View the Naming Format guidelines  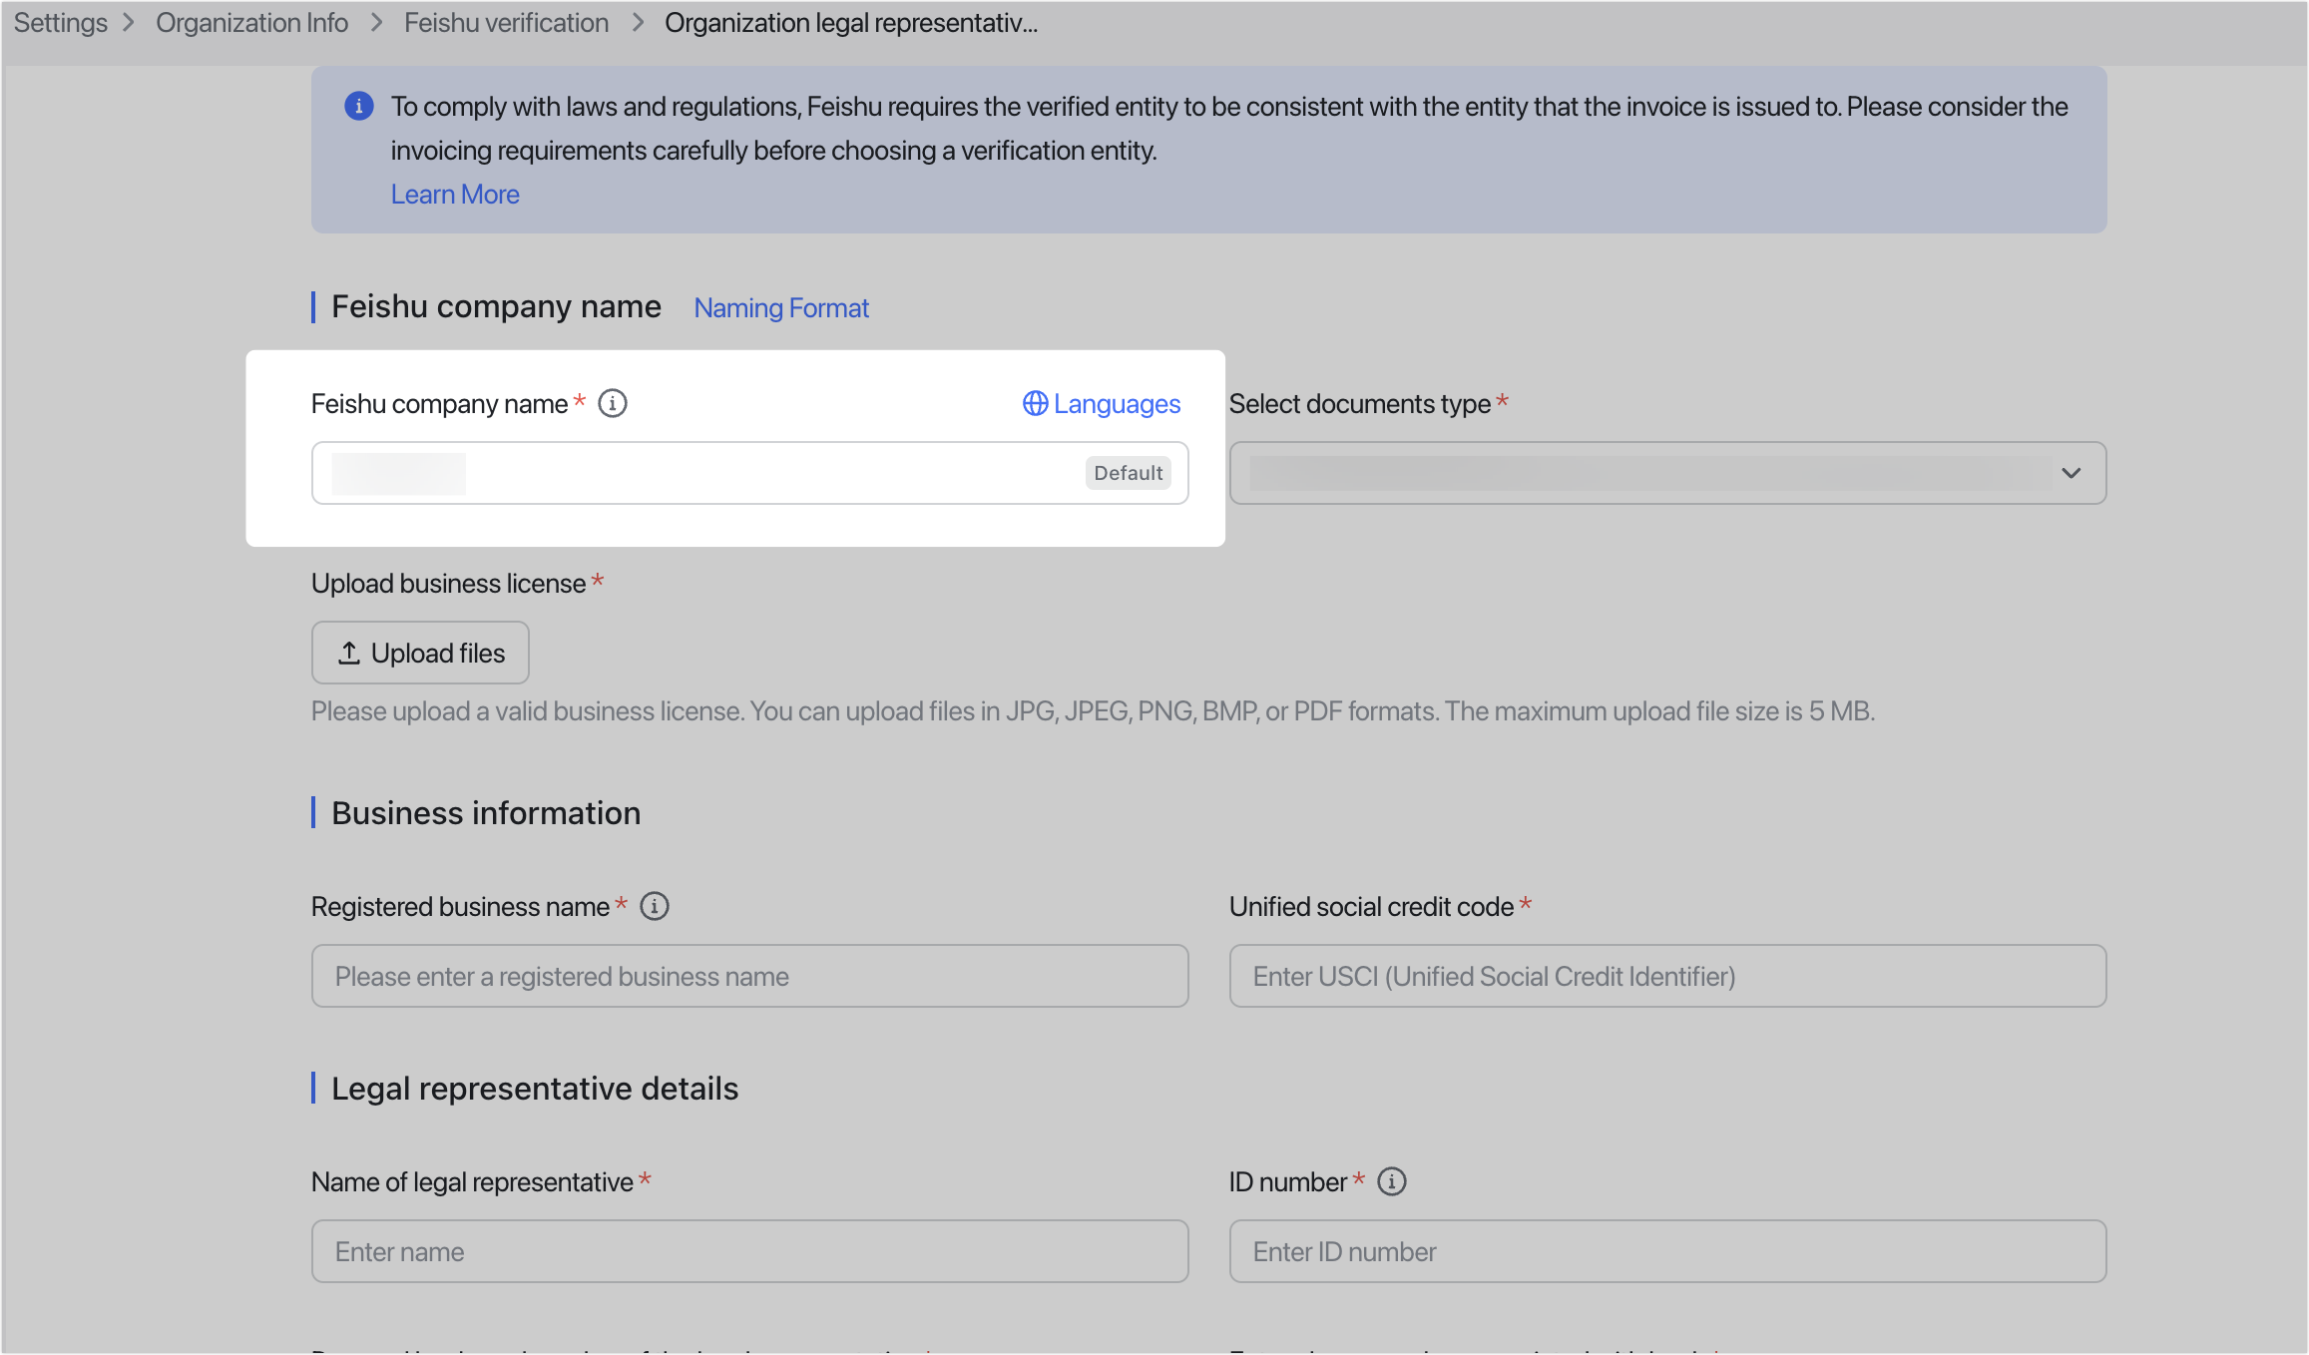click(780, 307)
